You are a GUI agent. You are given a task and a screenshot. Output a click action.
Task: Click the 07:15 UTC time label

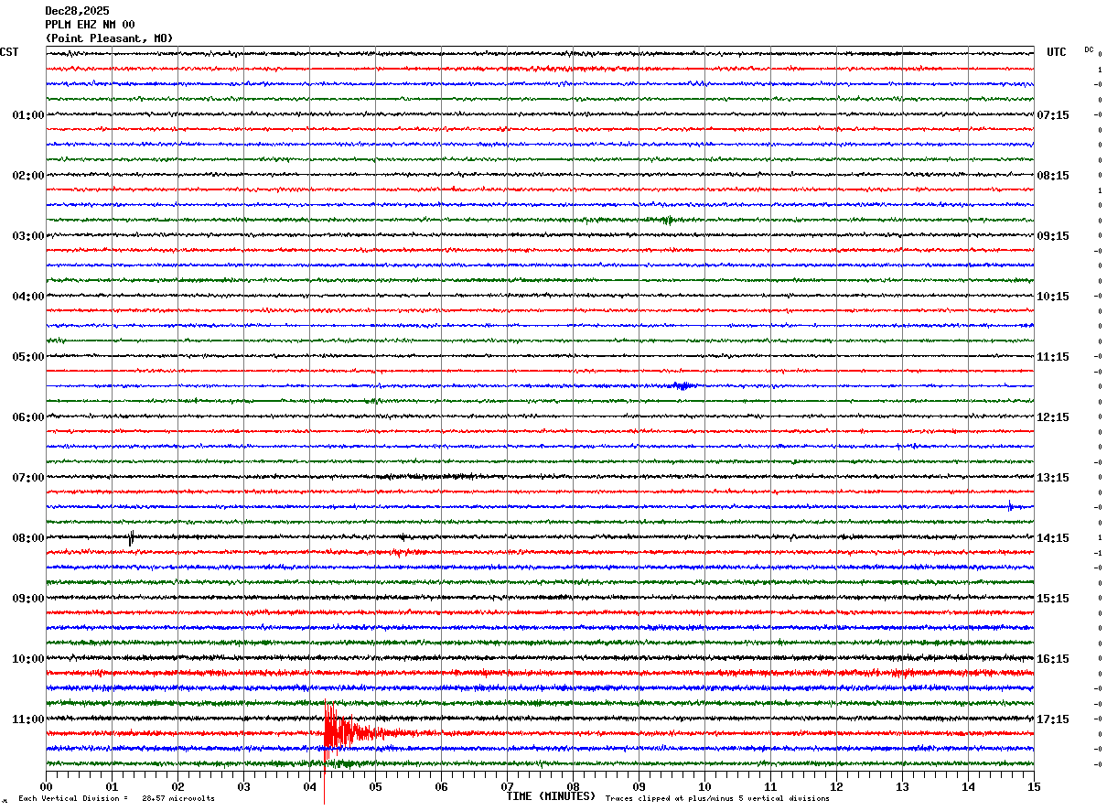1052,115
